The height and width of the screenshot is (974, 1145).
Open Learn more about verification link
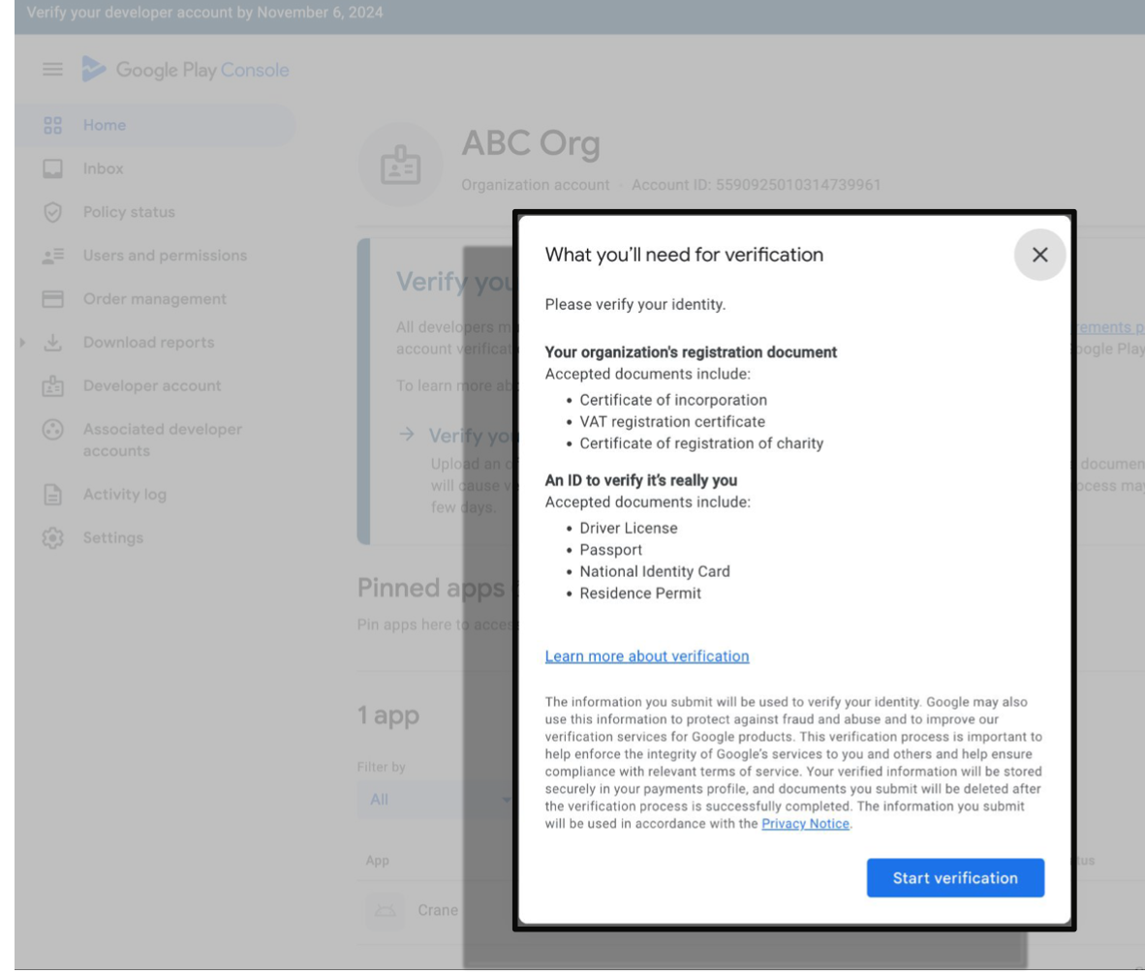pos(647,655)
